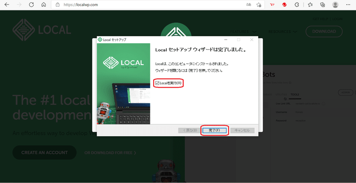Click the wizard heading 'Local セットアップ ウィザードは完了しました。'
This screenshot has height=183, width=356.
point(201,50)
